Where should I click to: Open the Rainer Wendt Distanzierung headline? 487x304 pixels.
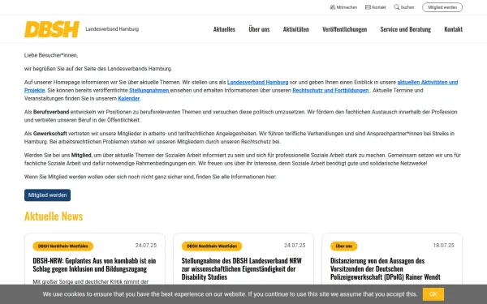(x=386, y=268)
